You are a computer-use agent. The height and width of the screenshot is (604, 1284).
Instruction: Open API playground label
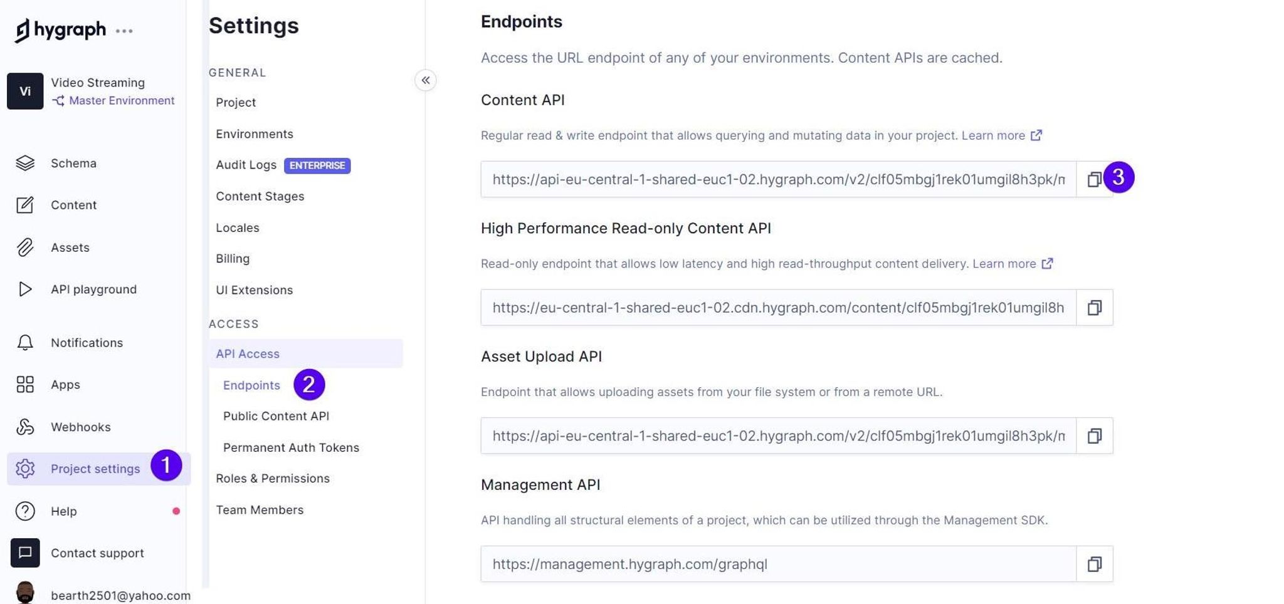pos(93,289)
